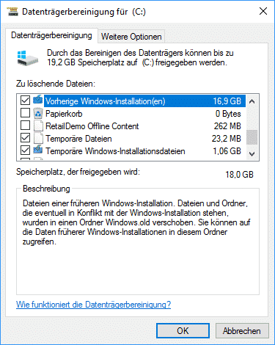Screen dimensions: 275x345
Task: Uncheck the Temporäre Dateien checkbox
Action: pyautogui.click(x=25, y=138)
